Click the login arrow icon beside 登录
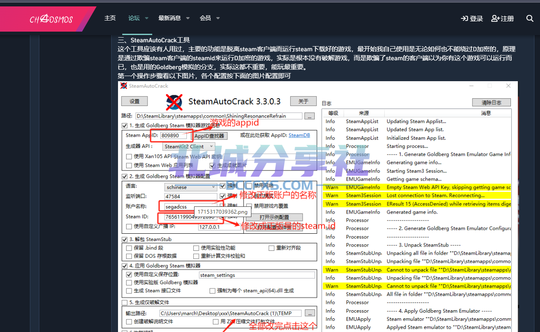This screenshot has height=332, width=540. 464,18
